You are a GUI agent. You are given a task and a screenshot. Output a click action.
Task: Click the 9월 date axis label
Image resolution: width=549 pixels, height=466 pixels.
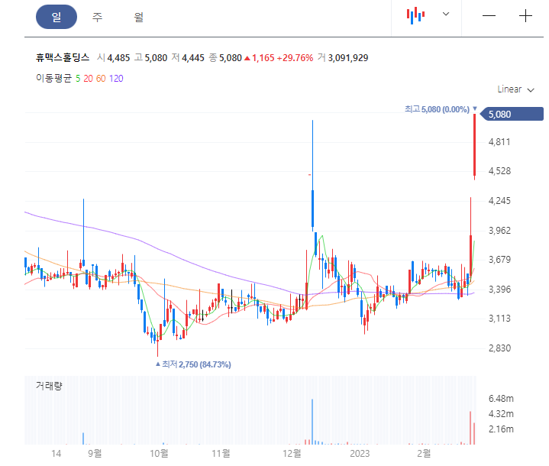[95, 453]
